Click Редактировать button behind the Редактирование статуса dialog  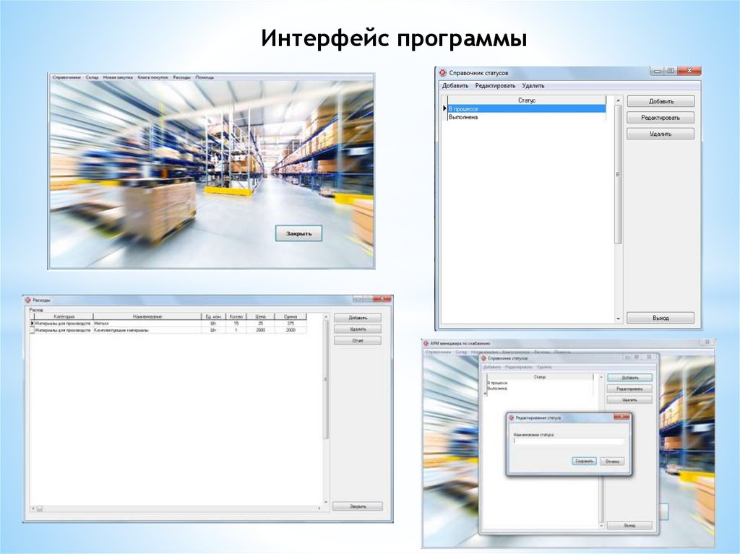629,389
